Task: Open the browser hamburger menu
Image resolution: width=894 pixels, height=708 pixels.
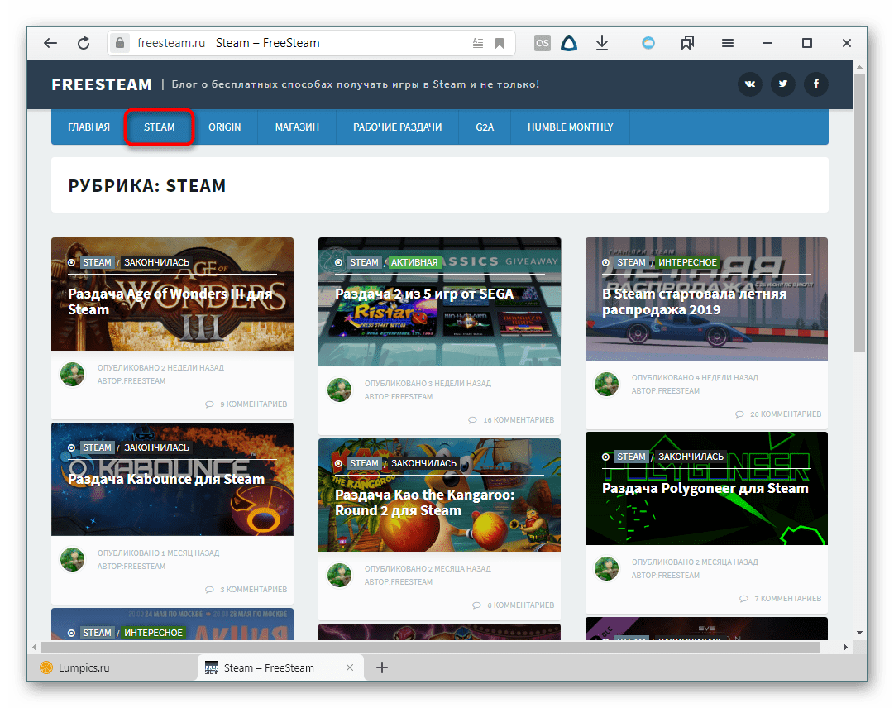Action: (728, 43)
